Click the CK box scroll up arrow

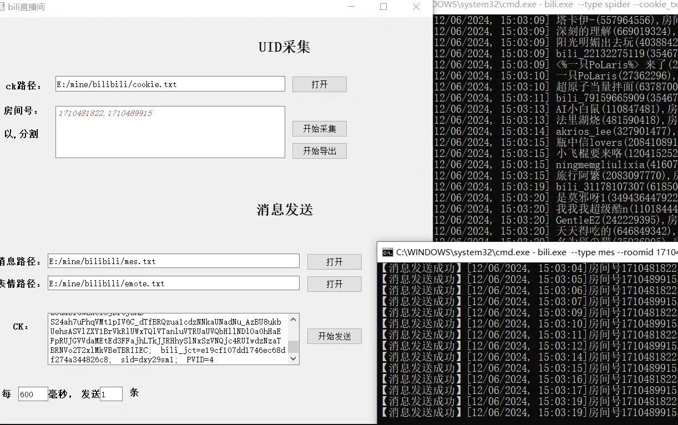tap(294, 319)
